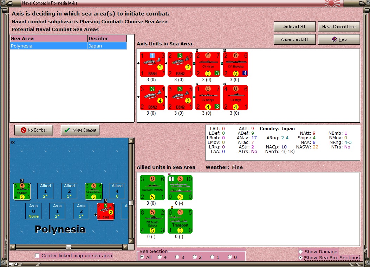
Task: Click BB South Dakota counter on Polynesia map
Action: pos(22,191)
